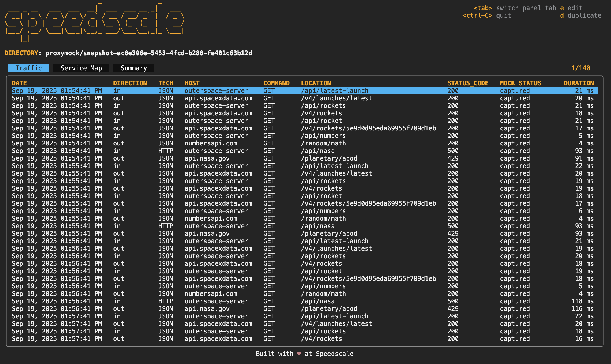Screen dimensions: 611x364
Task: Open the Summary tab
Action: [x=134, y=68]
